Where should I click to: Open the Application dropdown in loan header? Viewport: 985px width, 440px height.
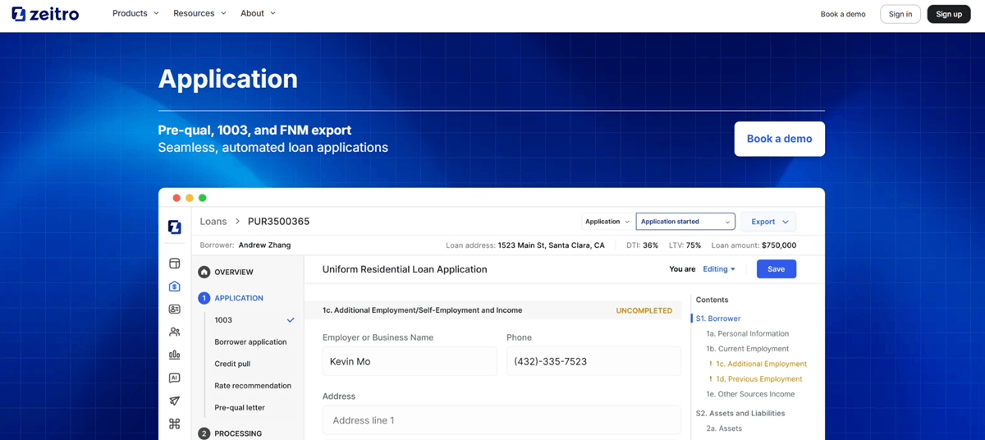pos(607,222)
